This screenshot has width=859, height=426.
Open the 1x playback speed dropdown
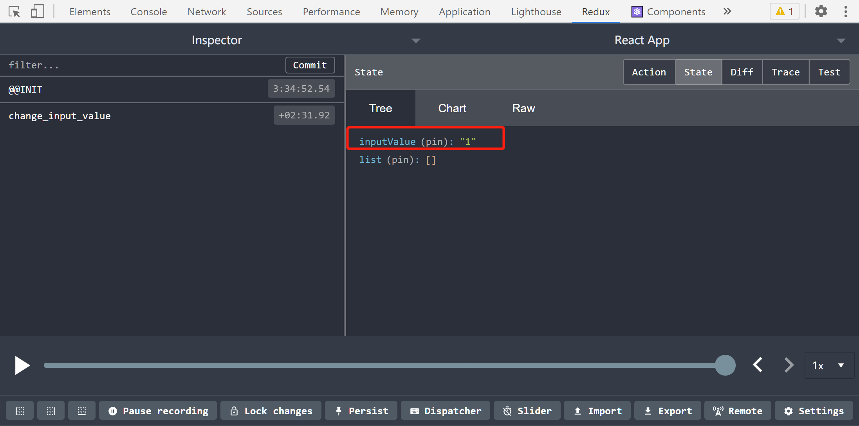coord(829,365)
